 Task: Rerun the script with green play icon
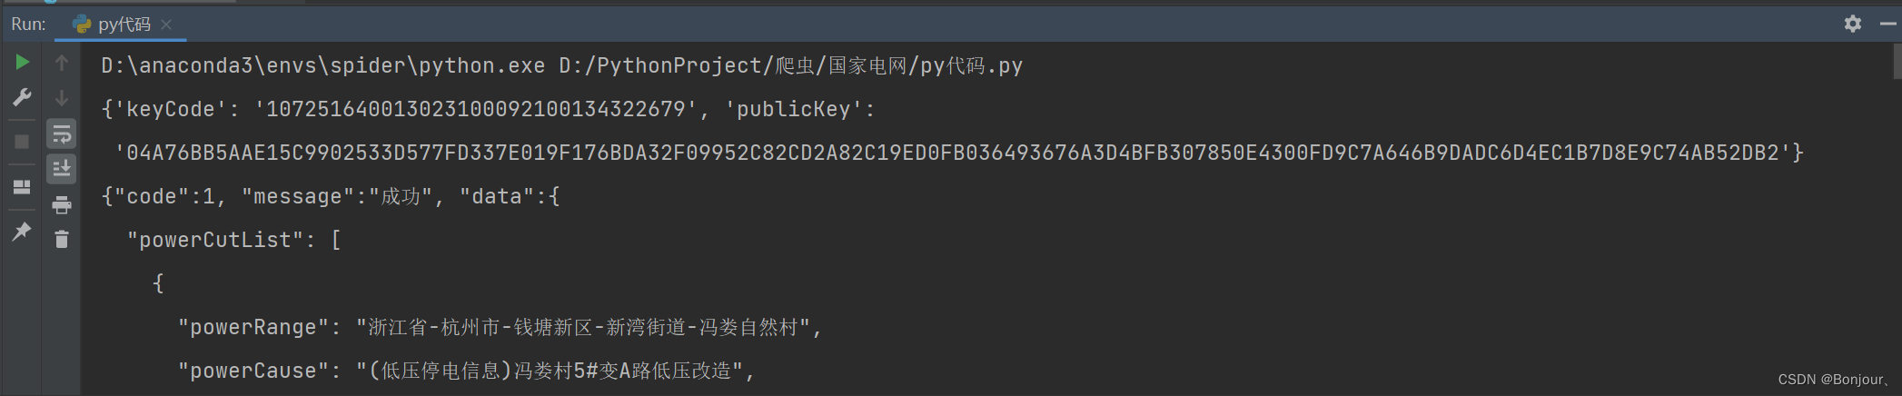(23, 62)
